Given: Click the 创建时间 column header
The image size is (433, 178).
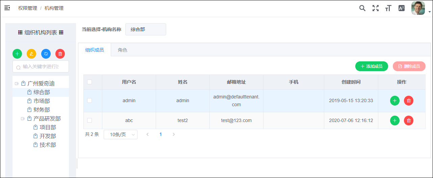Looking at the screenshot, I should 351,82.
